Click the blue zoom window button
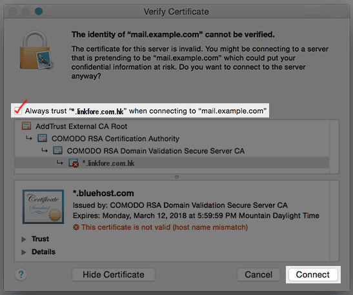 click(x=39, y=11)
